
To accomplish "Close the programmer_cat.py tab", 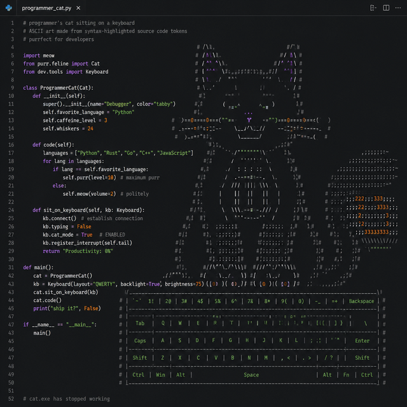I will 78,8.
